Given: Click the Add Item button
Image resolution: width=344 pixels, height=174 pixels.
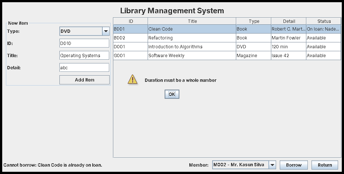Looking at the screenshot, I should click(x=85, y=80).
